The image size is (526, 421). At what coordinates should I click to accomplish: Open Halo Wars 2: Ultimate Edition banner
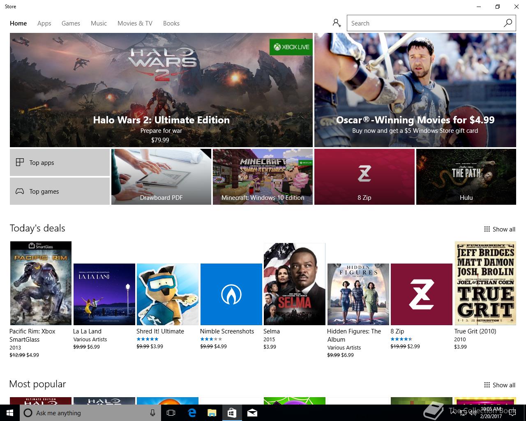(x=161, y=90)
